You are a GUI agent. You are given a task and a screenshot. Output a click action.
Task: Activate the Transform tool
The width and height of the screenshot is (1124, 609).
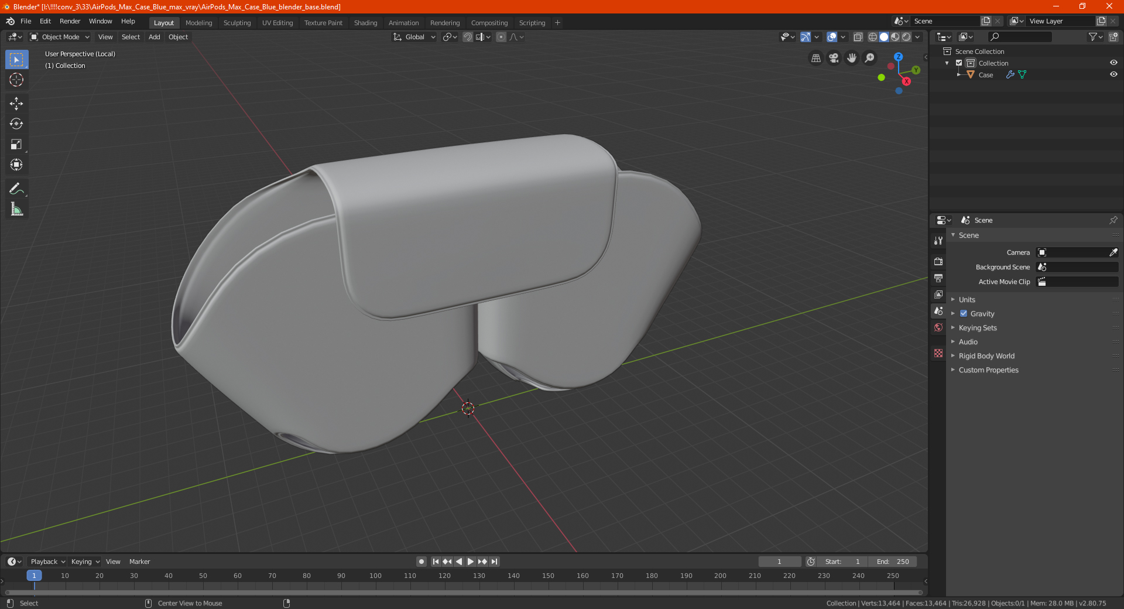[x=16, y=165]
